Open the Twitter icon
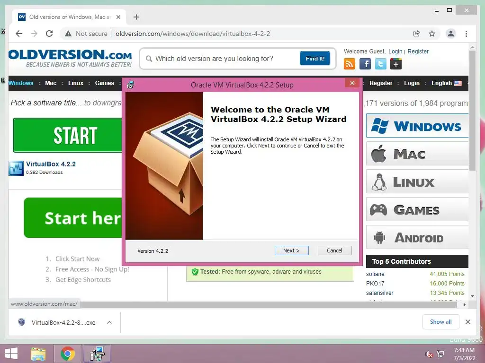Screen dimensions: 485x363 click(380, 64)
